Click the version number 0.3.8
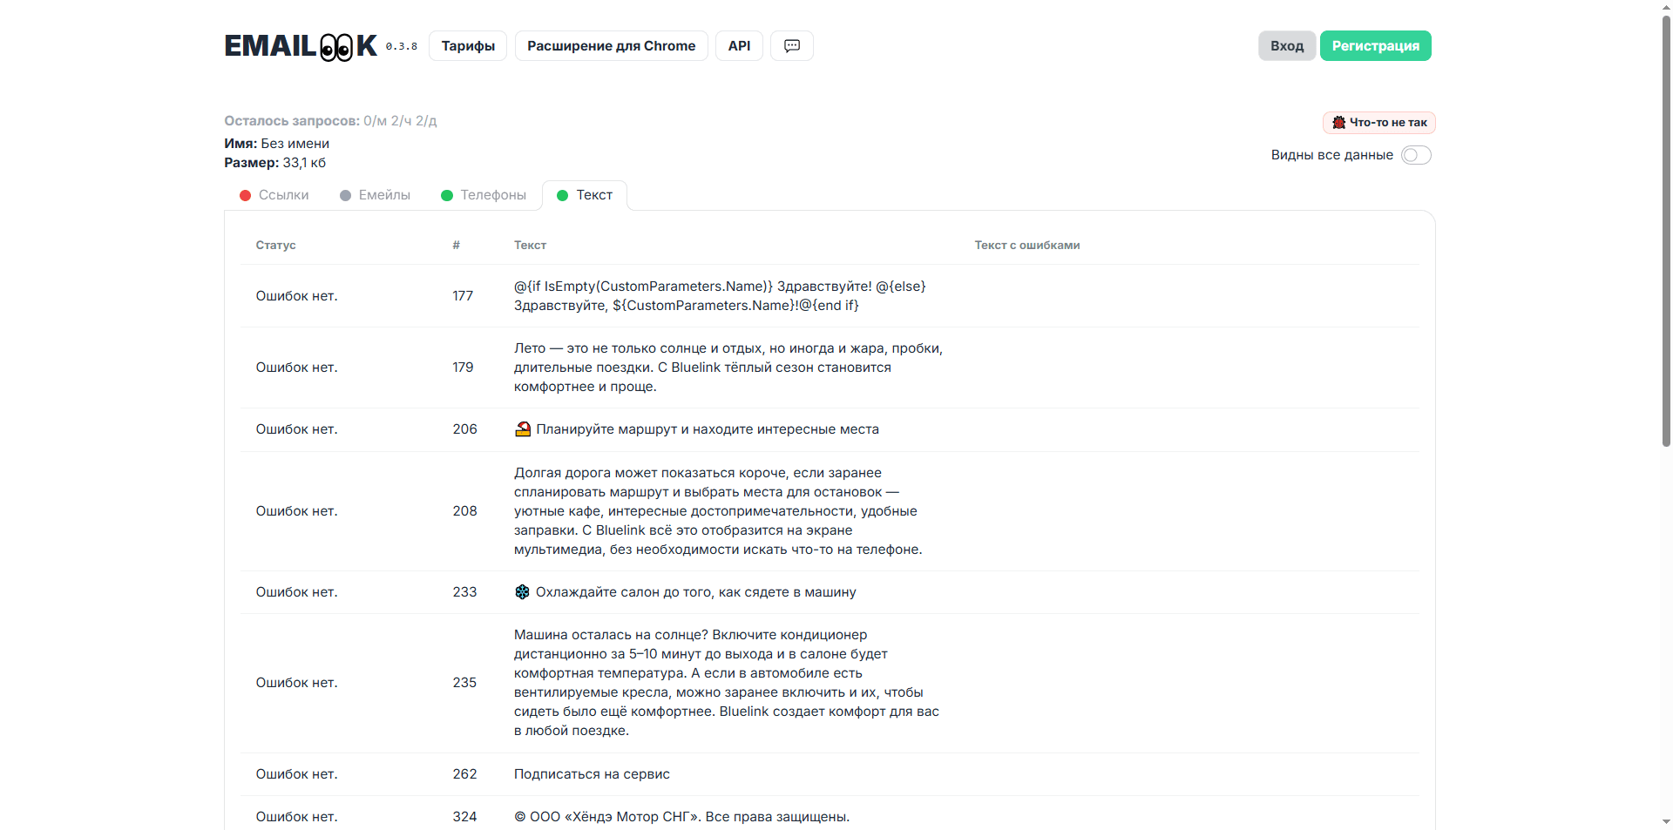 click(x=402, y=47)
